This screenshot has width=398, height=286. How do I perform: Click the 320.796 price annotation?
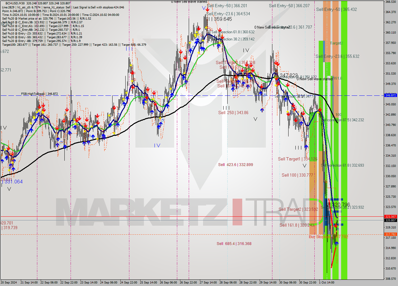tap(341, 205)
